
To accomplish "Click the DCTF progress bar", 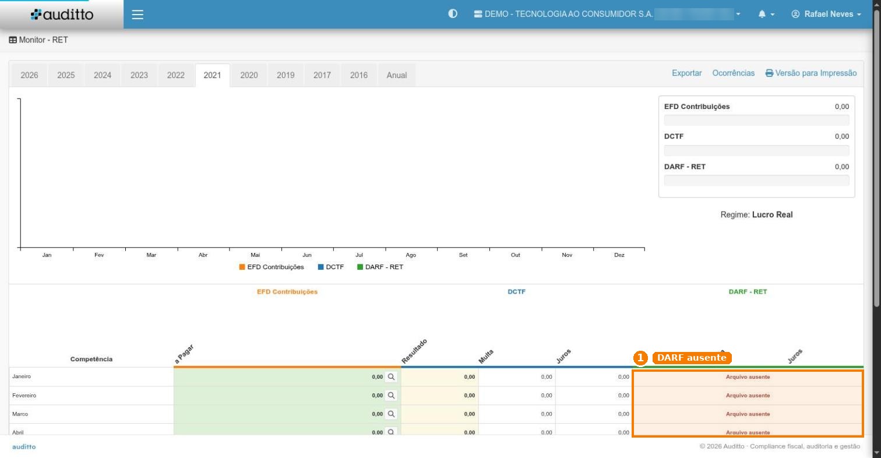I will [756, 150].
